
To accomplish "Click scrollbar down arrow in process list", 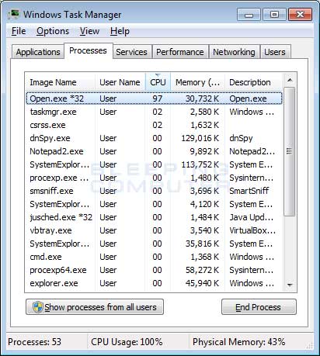I will click(x=290, y=285).
